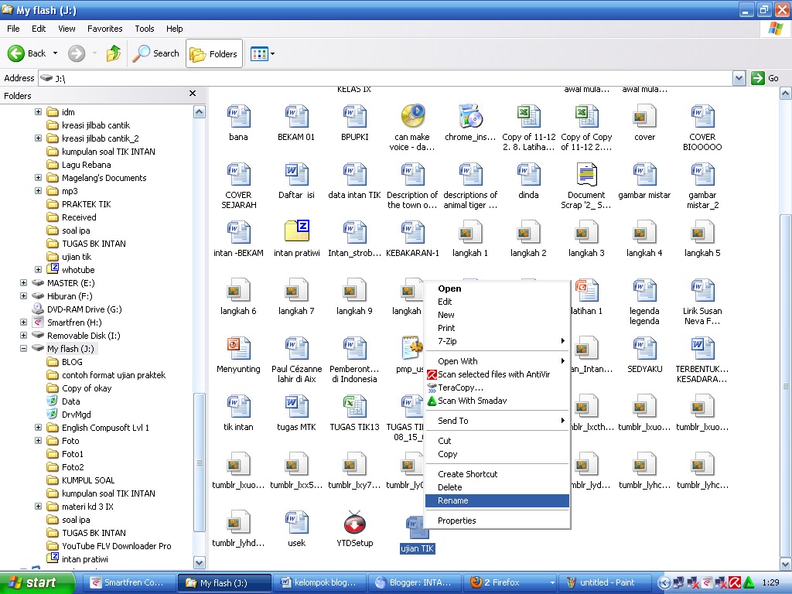Screen dimensions: 792x594
Task: Open the Tools menu
Action: [145, 29]
